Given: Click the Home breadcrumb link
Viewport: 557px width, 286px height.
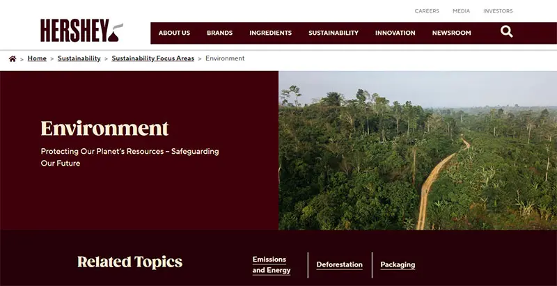Looking at the screenshot, I should click(37, 58).
